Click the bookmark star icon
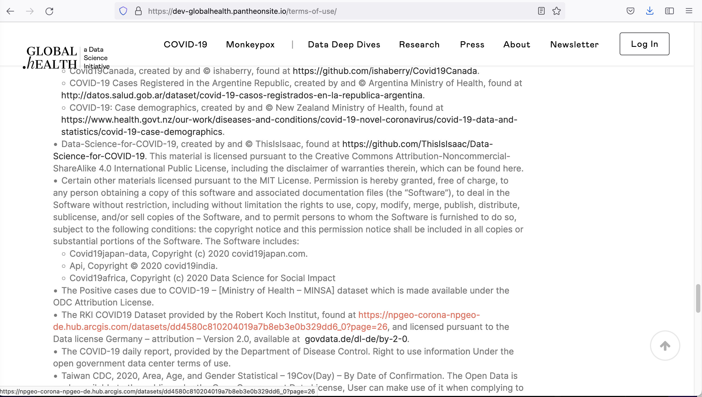 556,11
